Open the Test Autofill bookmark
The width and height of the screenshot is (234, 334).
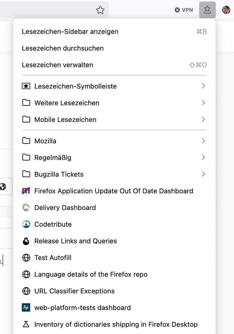53,258
